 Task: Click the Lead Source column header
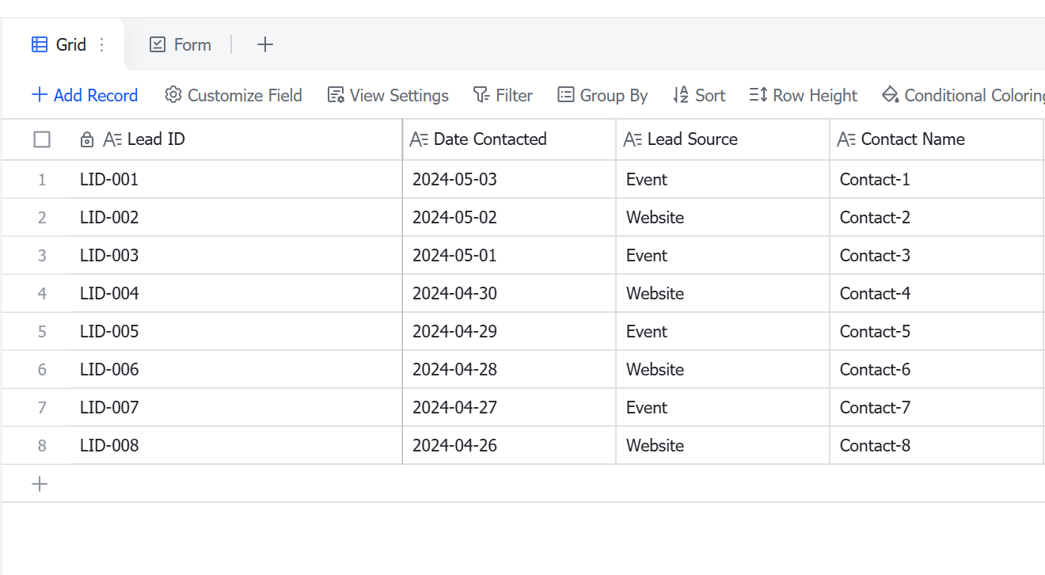(723, 139)
